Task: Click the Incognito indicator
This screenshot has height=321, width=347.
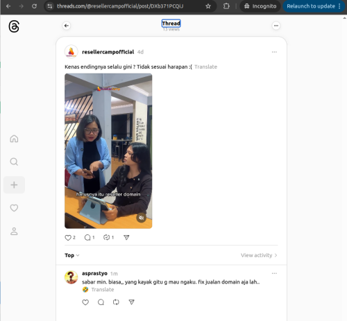Action: pyautogui.click(x=260, y=6)
